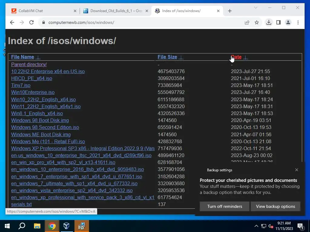
Task: Click en_windows_7_enterprise_with_sp1 iso link
Action: point(77,176)
